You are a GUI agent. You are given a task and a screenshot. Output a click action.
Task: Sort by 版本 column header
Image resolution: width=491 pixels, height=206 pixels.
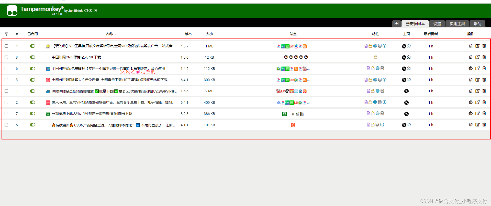[x=188, y=34]
